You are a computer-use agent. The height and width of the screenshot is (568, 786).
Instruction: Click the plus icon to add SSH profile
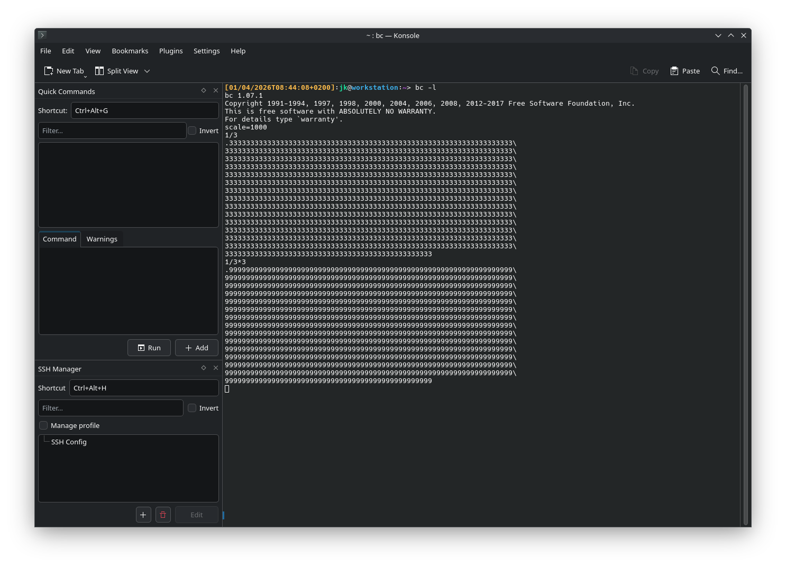click(143, 515)
